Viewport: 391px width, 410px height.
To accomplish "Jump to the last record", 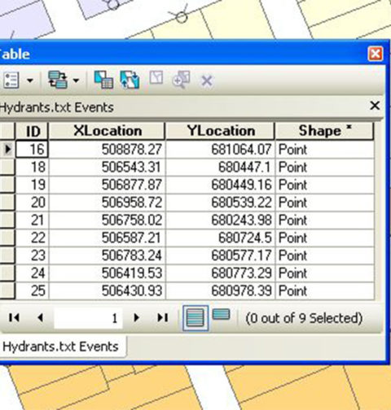I will coord(163,317).
